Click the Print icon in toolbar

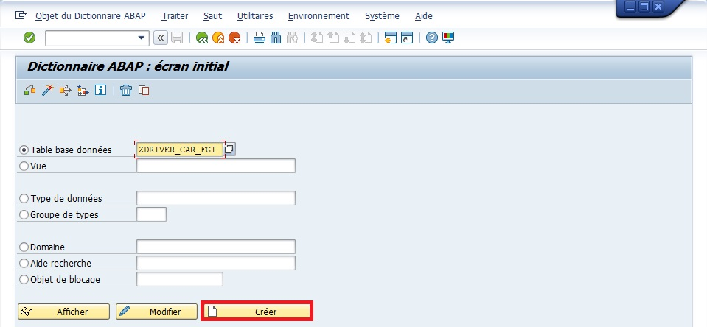[x=260, y=38]
